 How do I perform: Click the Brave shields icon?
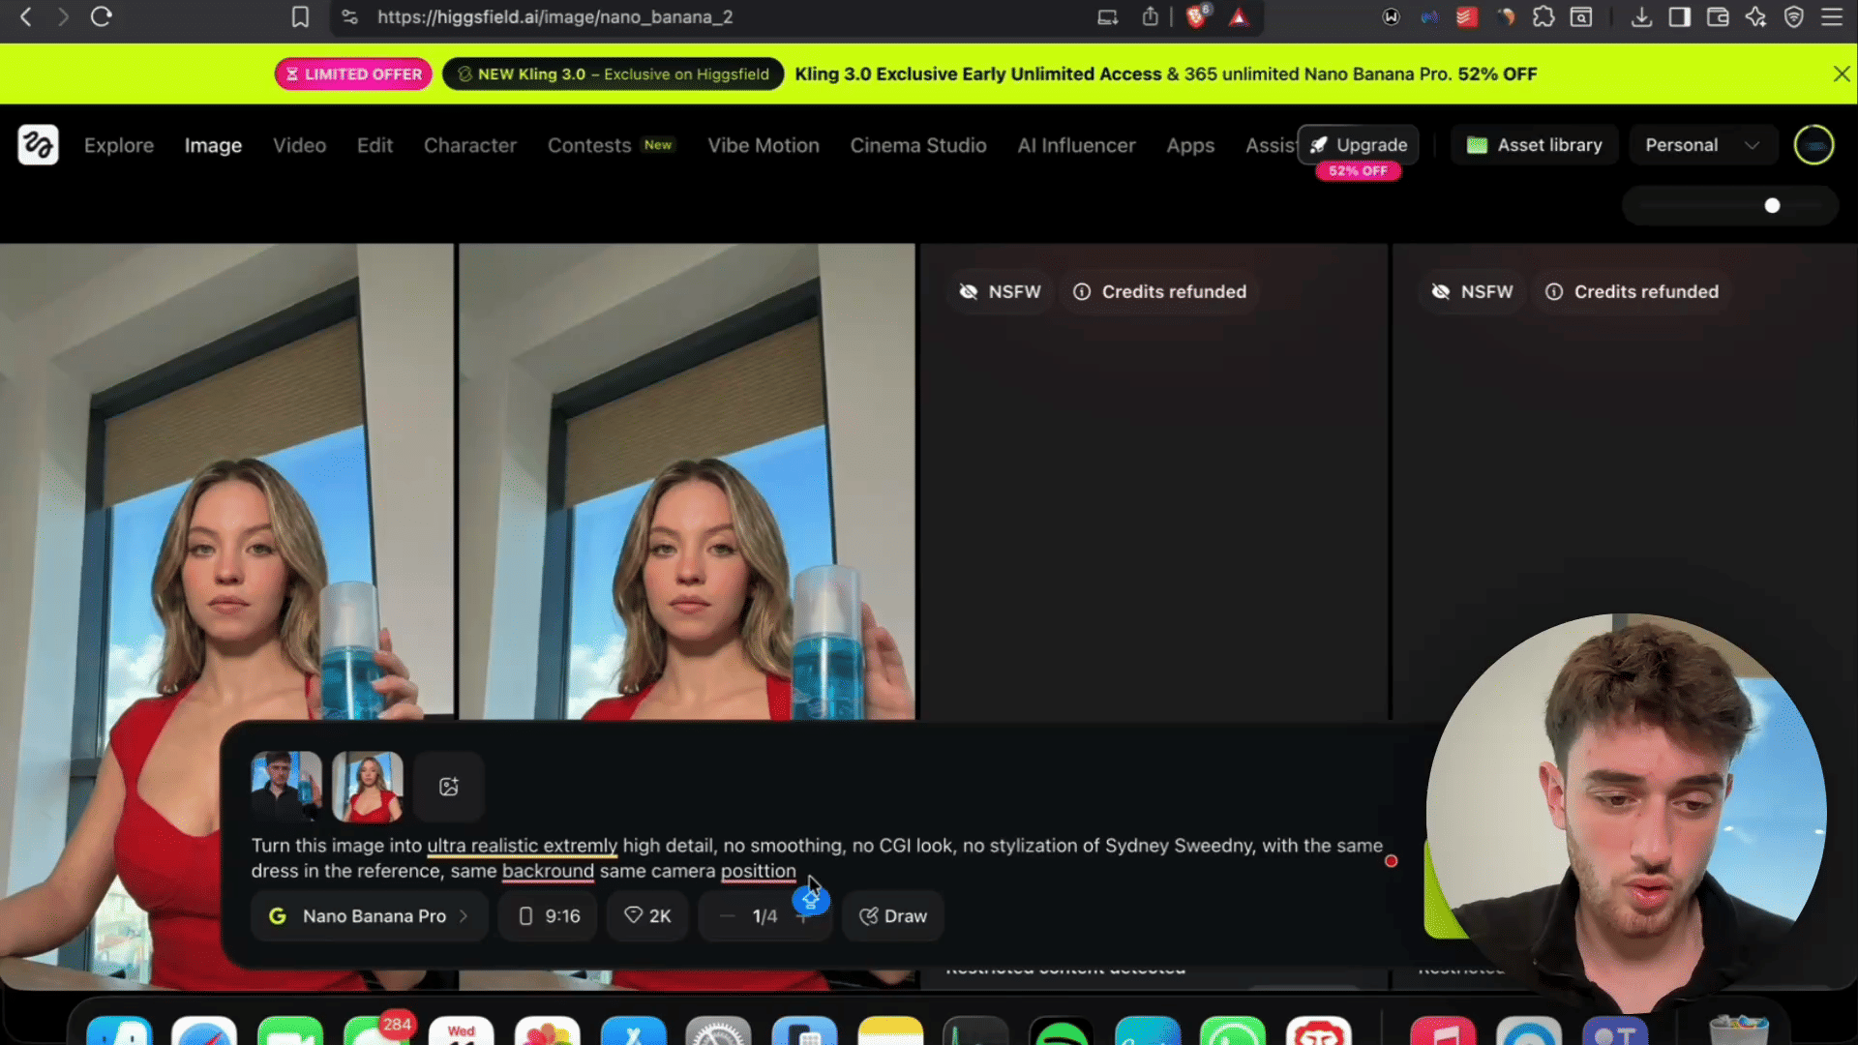(1196, 16)
